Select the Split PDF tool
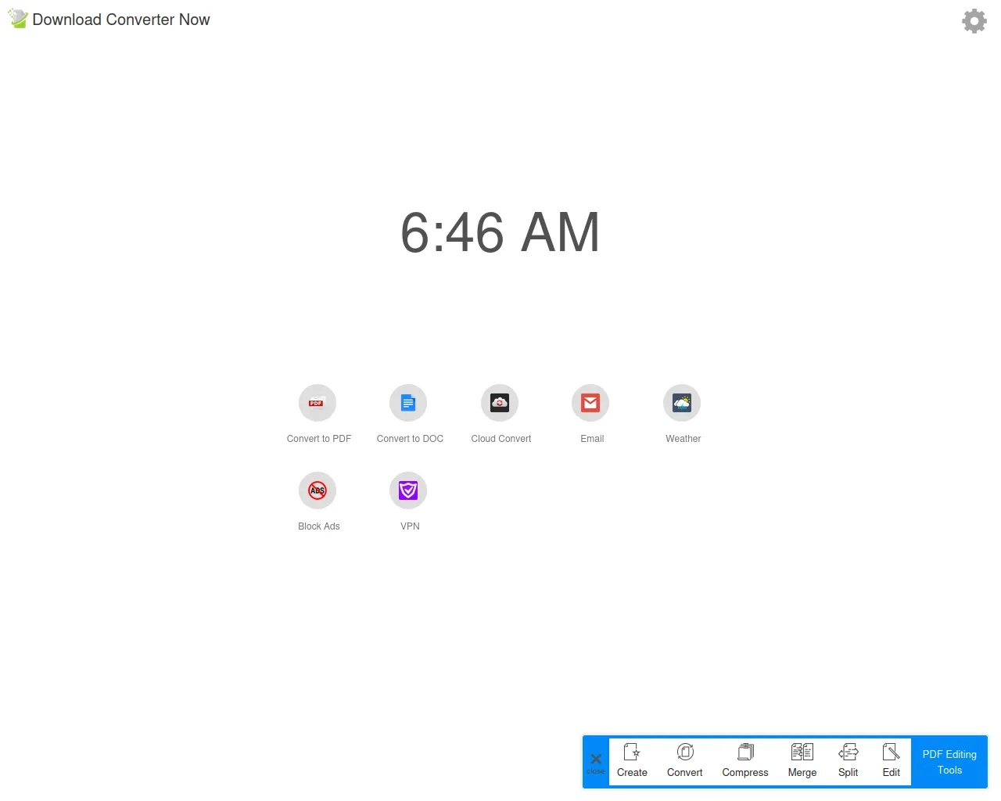Viewport: 1001px width, 801px height. pos(849,761)
